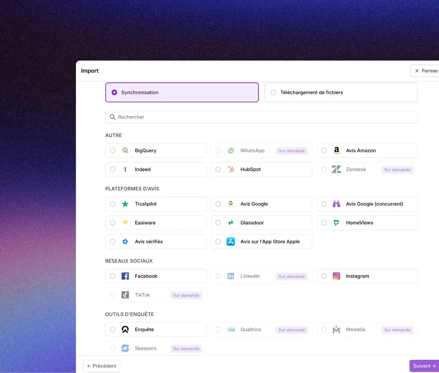Screen dimensions: 439x373
Task: Click the App Store Apple icon
Action: pos(231,241)
